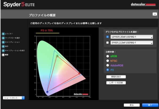
Task: Click the AdobeRGB label text
Action: pyautogui.click(x=117, y=66)
